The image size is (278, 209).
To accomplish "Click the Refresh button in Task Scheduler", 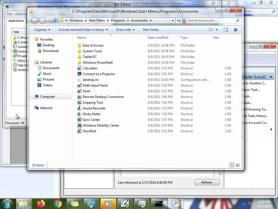I will click(x=207, y=182).
